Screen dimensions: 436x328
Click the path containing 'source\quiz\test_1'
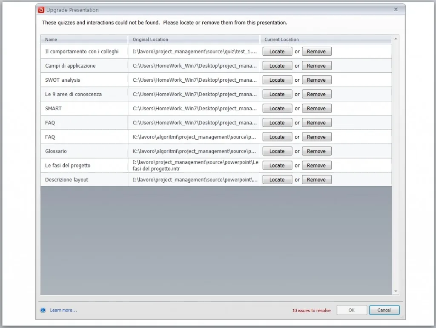[x=195, y=52]
